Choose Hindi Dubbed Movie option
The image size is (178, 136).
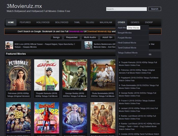coord(127,43)
